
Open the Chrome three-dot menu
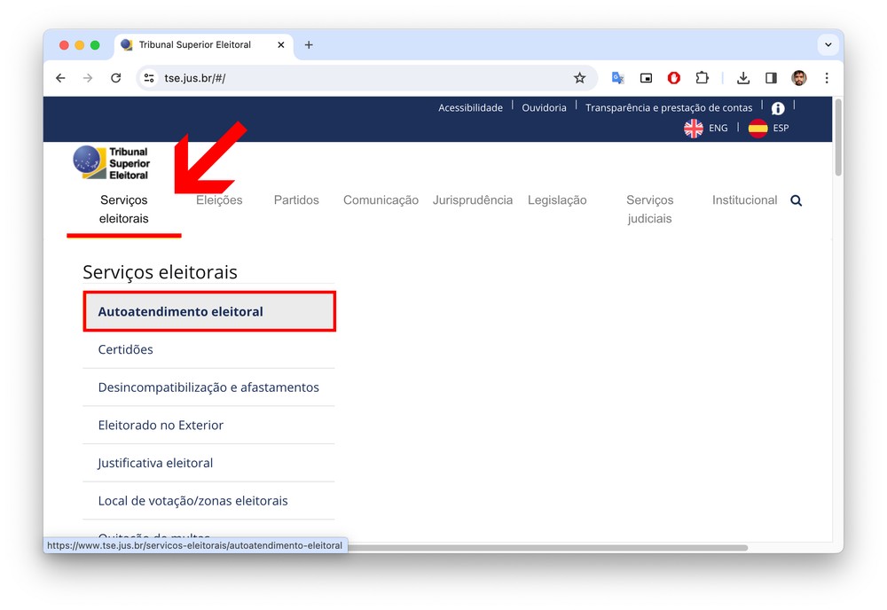tap(827, 78)
